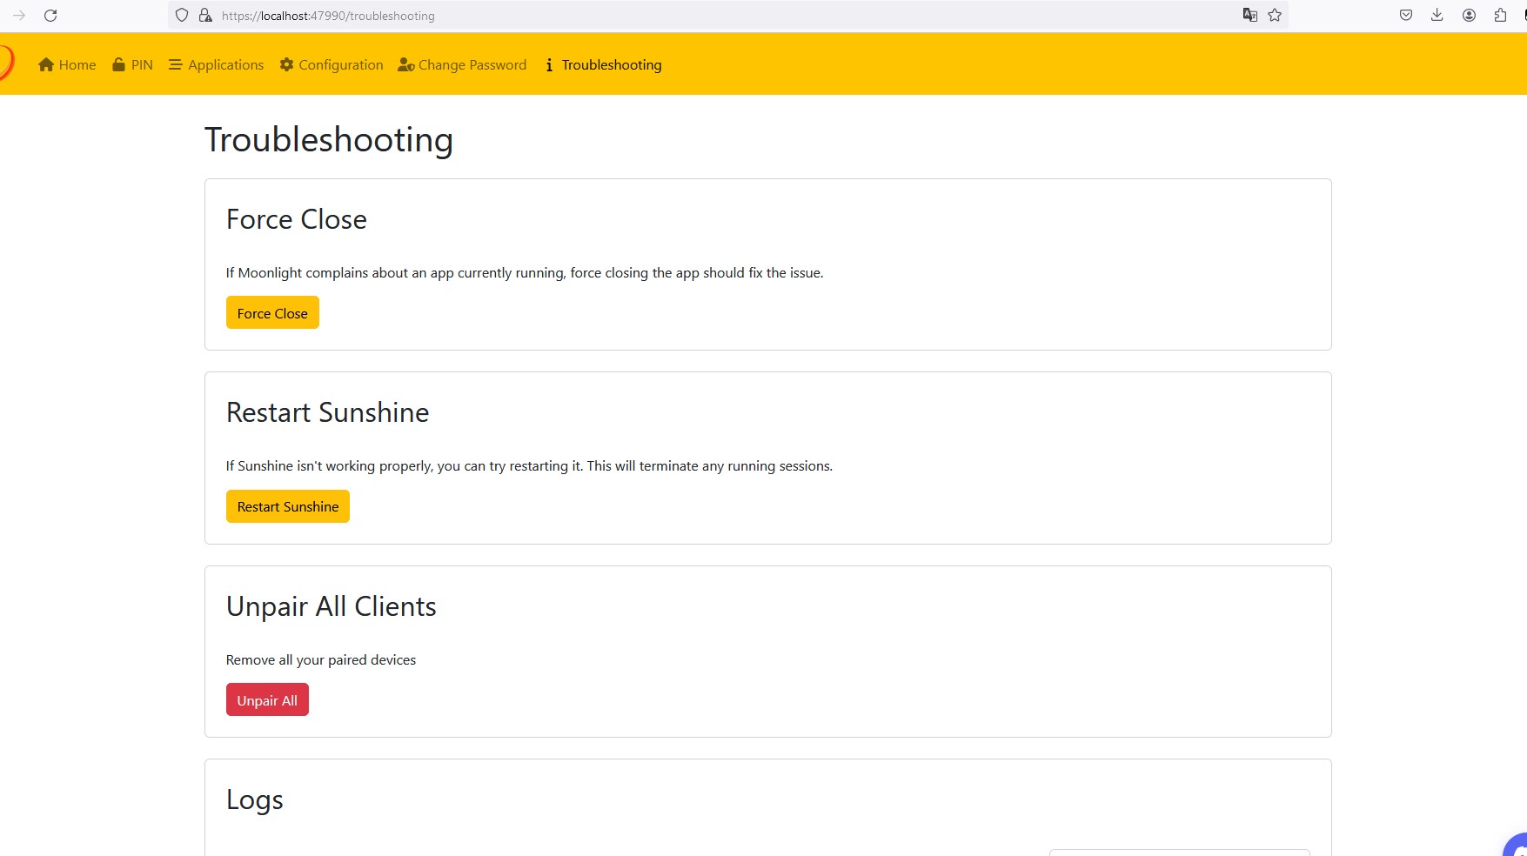This screenshot has height=856, width=1527.
Task: Reload the page with refresh icon
Action: (x=50, y=16)
